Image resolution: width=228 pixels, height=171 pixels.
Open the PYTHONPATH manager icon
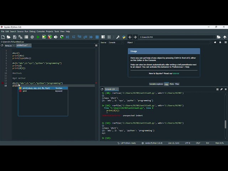pos(124,37)
